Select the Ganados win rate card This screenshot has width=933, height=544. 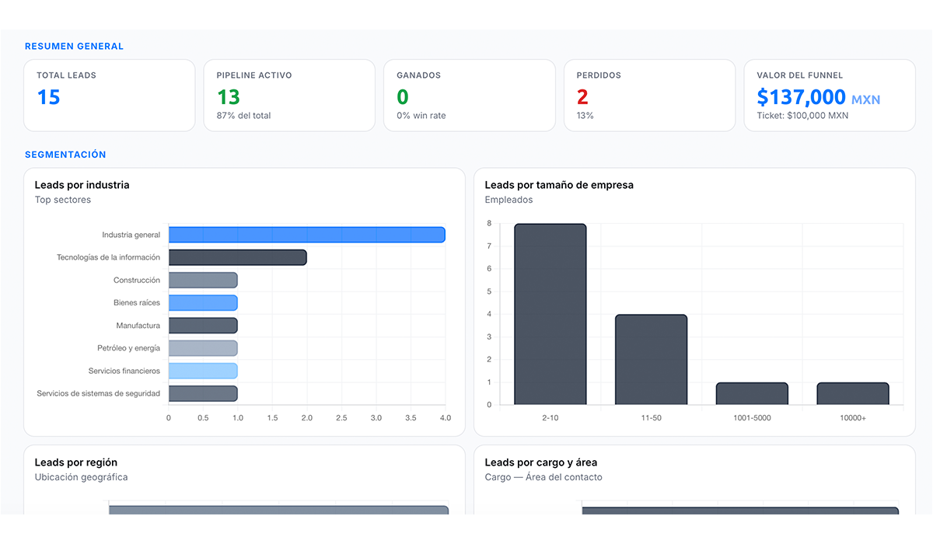tap(470, 96)
